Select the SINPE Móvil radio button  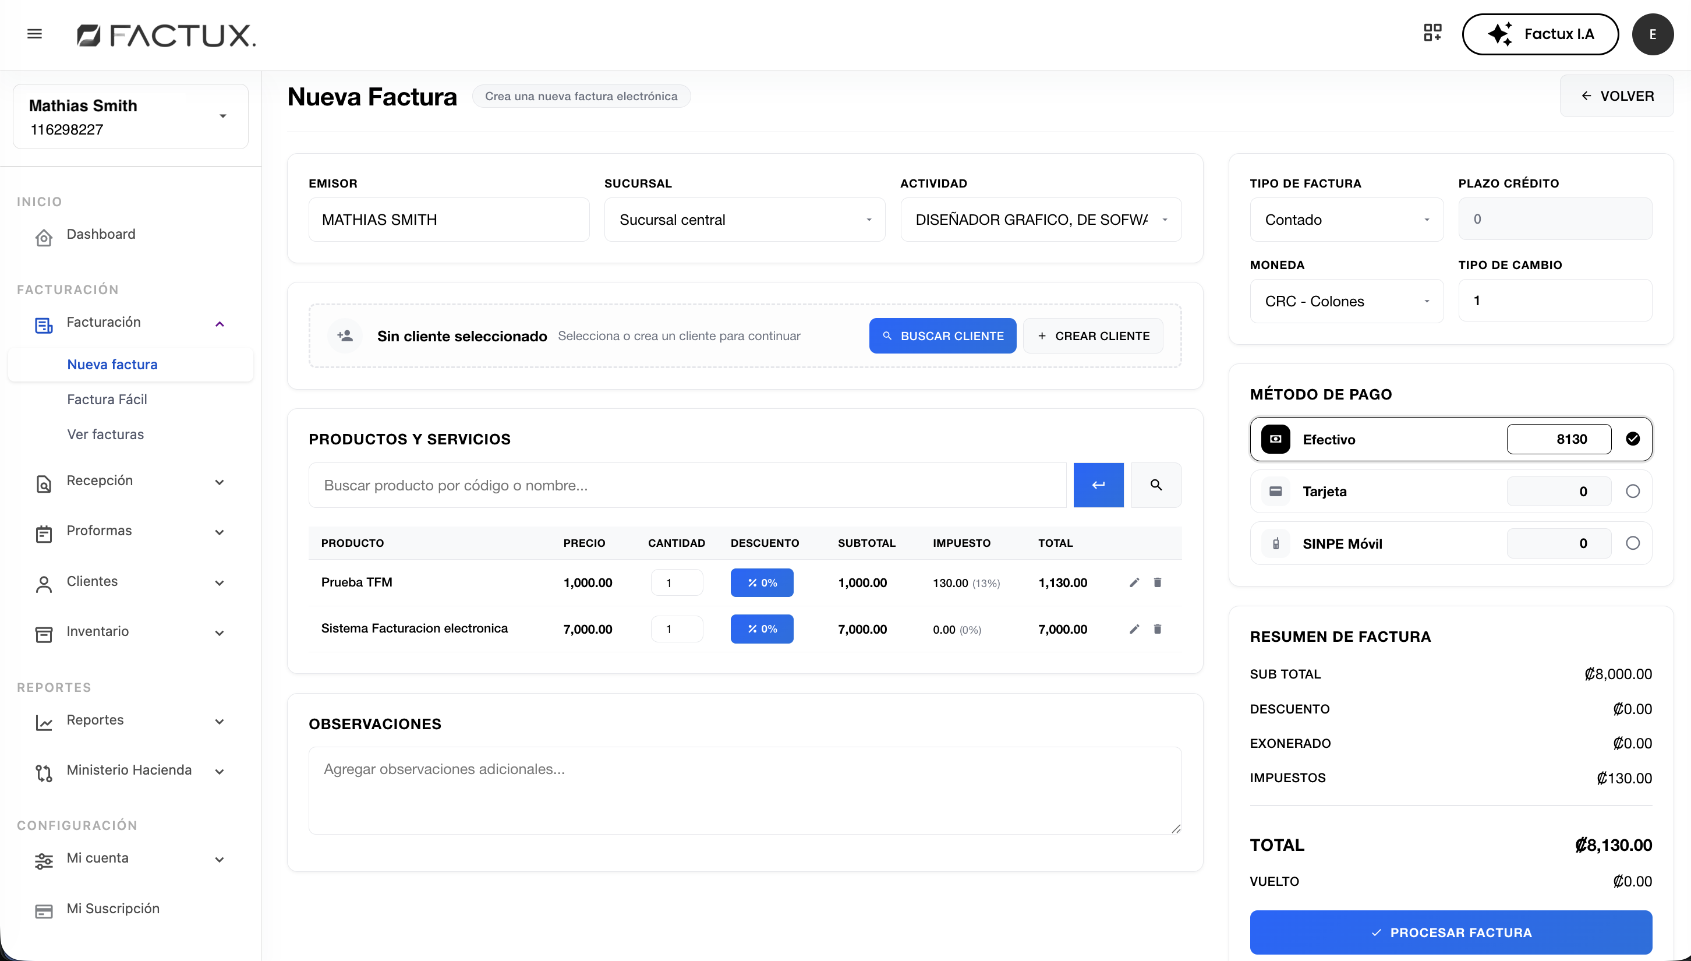coord(1632,543)
